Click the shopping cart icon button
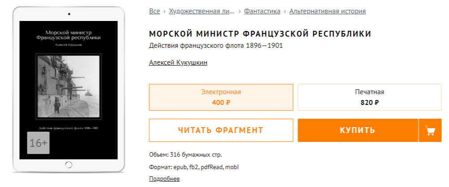This screenshot has width=449, height=187. [x=430, y=131]
